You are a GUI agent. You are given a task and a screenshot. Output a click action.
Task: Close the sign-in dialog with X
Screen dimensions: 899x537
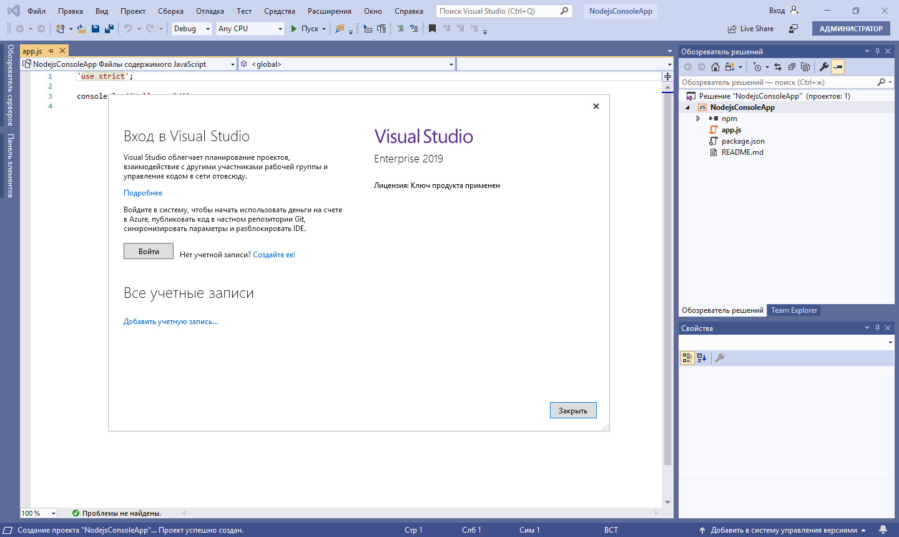point(596,106)
